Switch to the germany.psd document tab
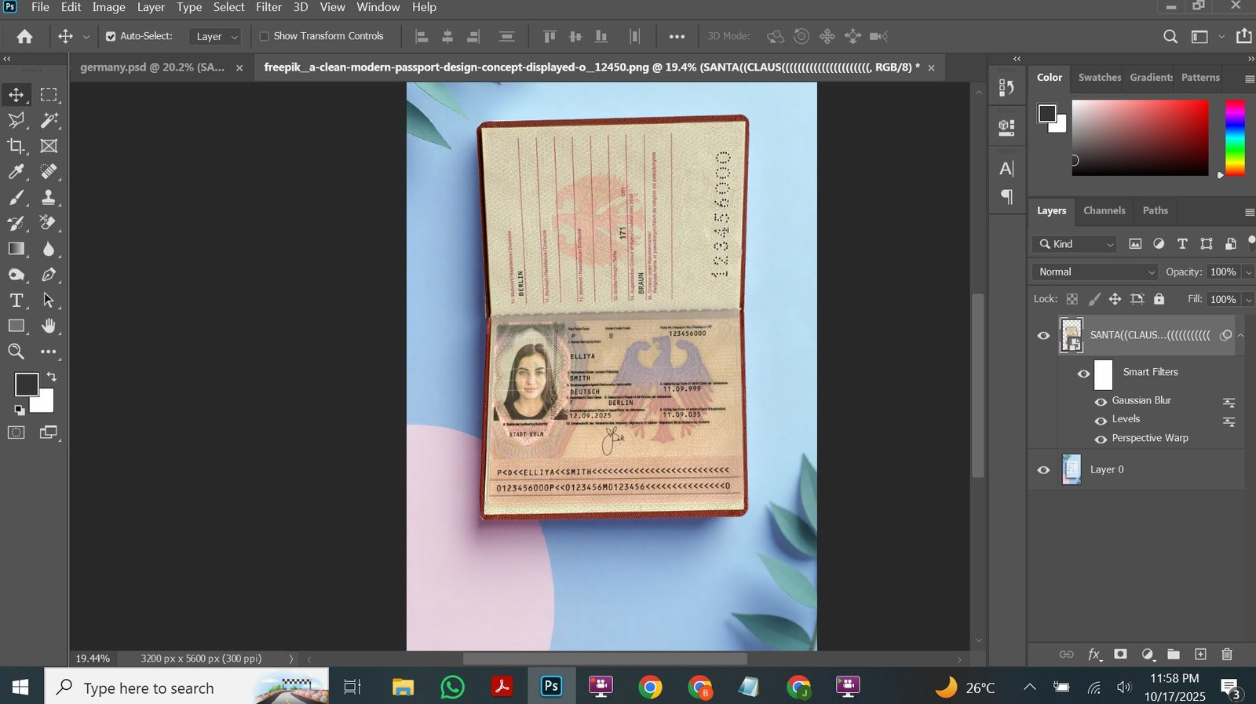Image resolution: width=1256 pixels, height=704 pixels. point(152,67)
